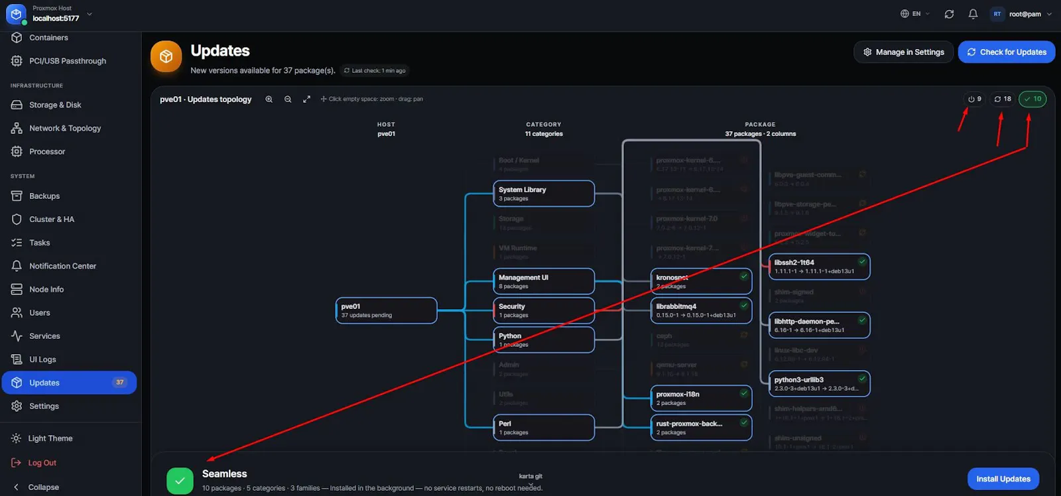The height and width of the screenshot is (496, 1061).
Task: Click the dimmed qemu-server package node
Action: pyautogui.click(x=702, y=369)
